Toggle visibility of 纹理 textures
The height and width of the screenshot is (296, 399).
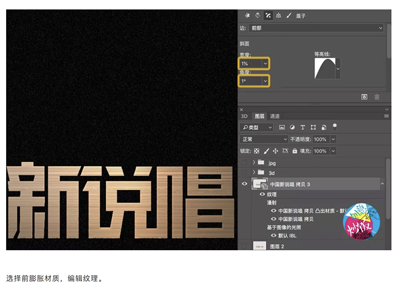[262, 194]
